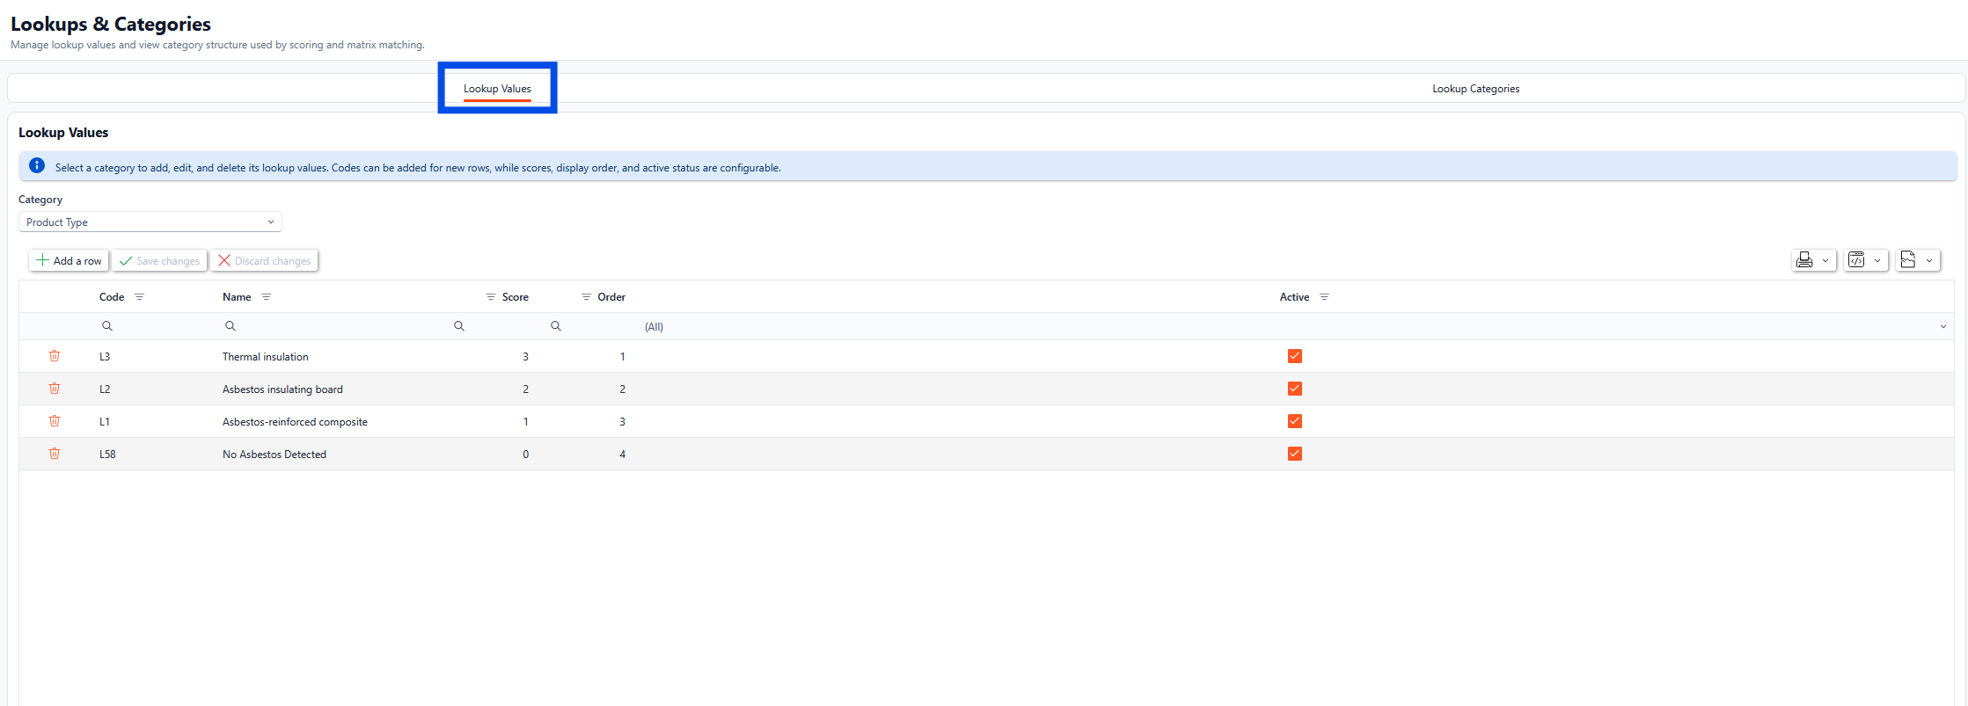
Task: Uncheck Active for Thermal insulation
Action: click(x=1294, y=356)
